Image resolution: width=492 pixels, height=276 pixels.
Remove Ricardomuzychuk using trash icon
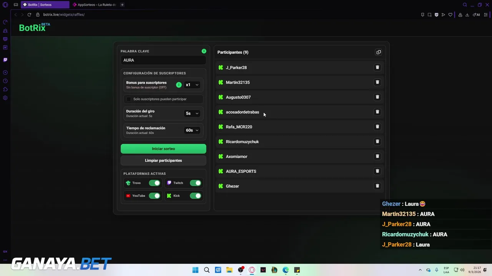377,141
